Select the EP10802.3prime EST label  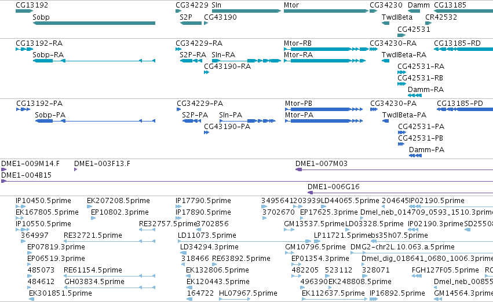[x=120, y=212]
